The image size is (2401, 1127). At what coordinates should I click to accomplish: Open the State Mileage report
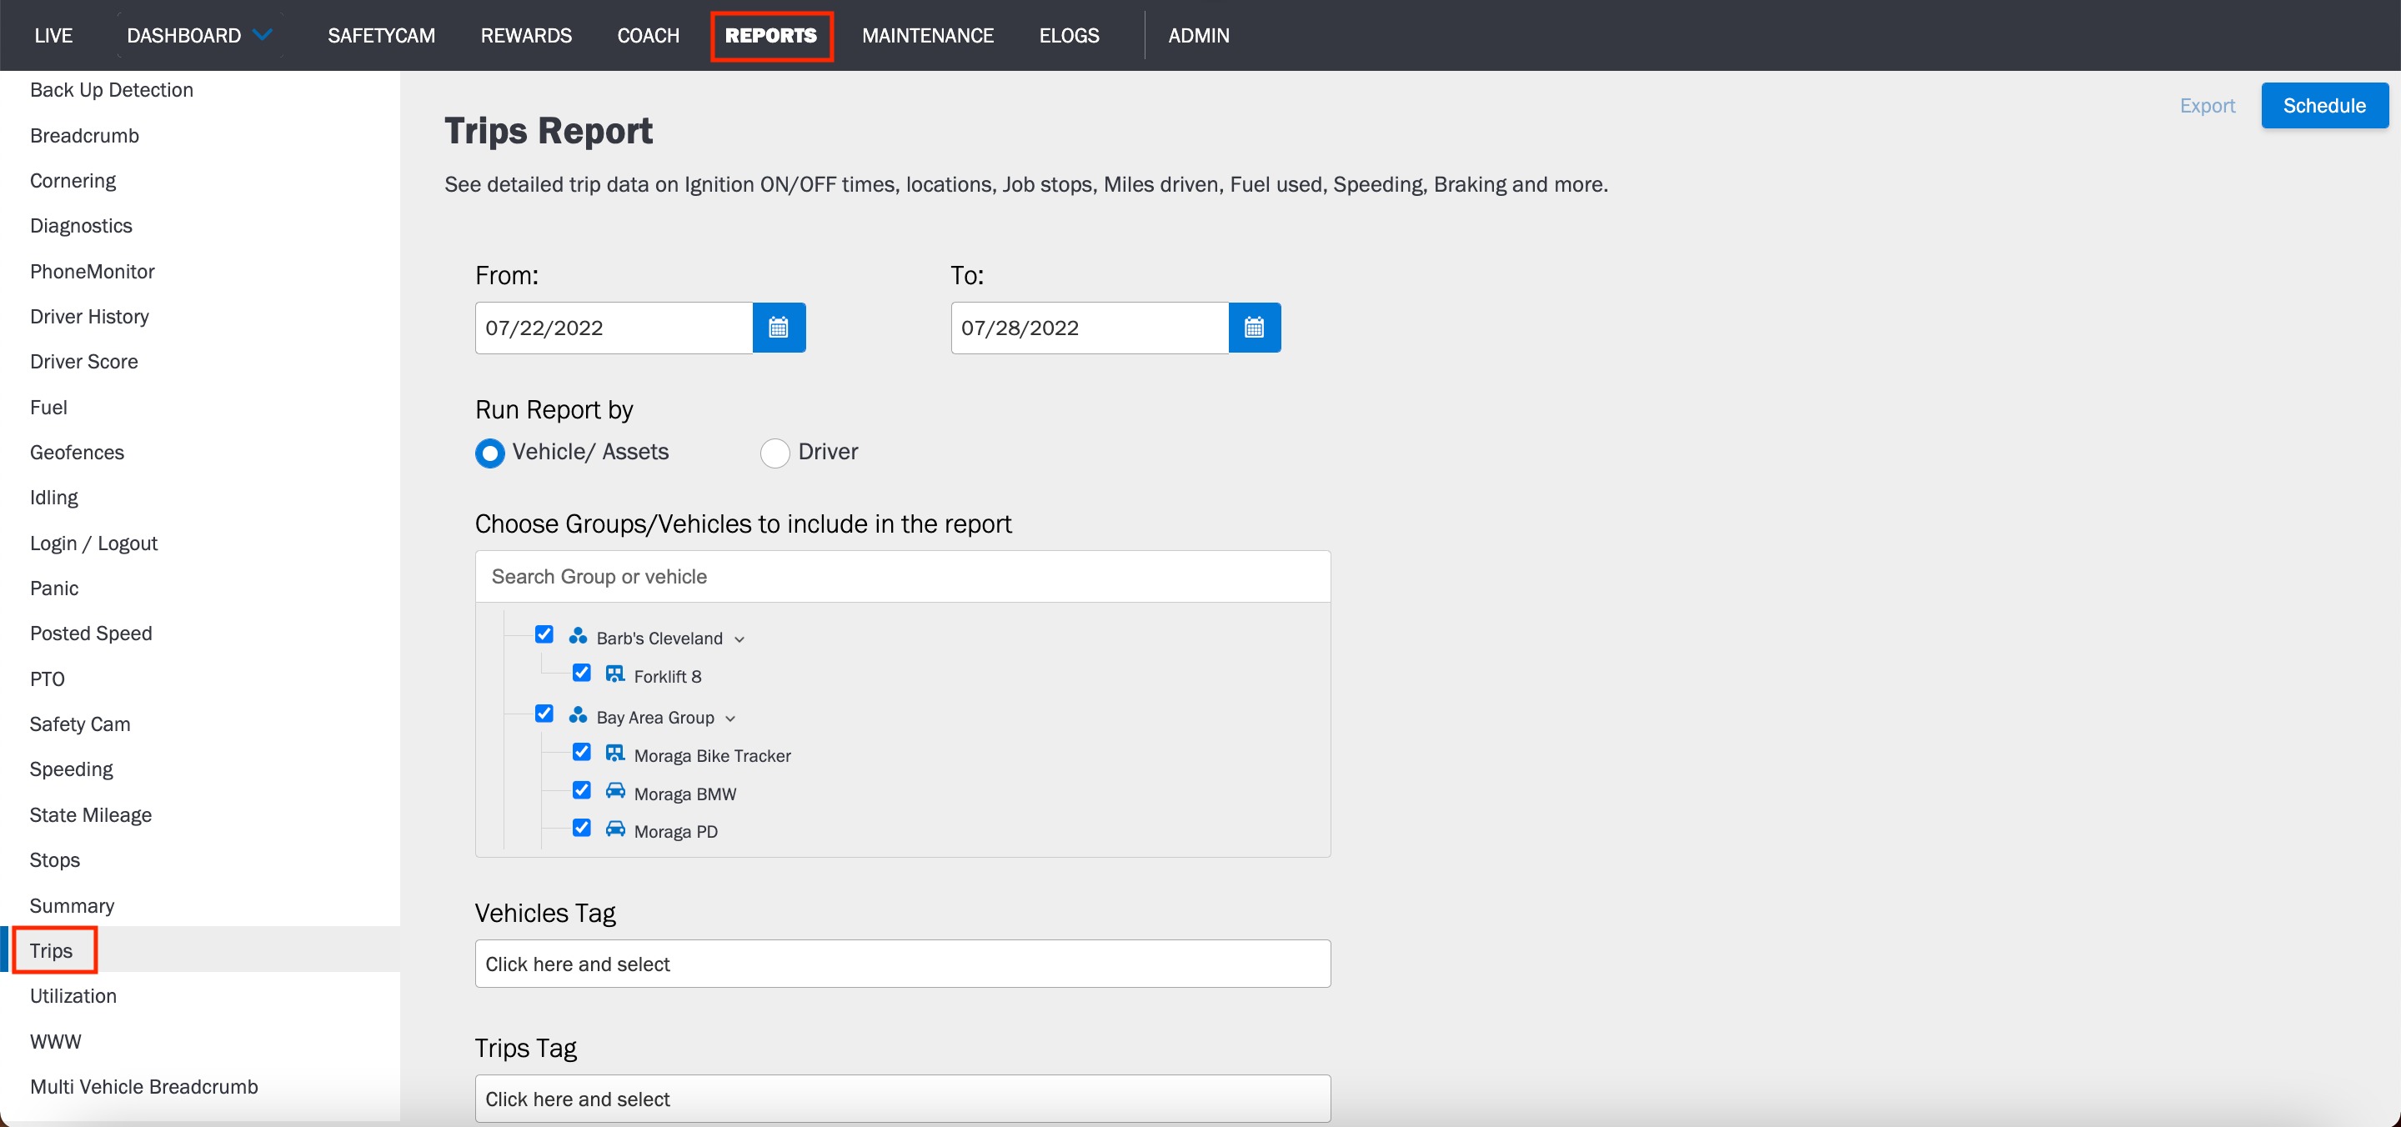[90, 814]
